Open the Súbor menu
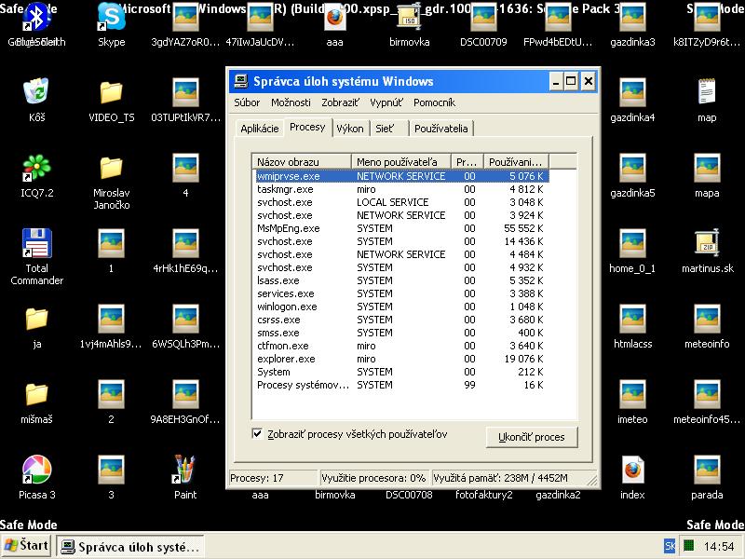 point(247,102)
